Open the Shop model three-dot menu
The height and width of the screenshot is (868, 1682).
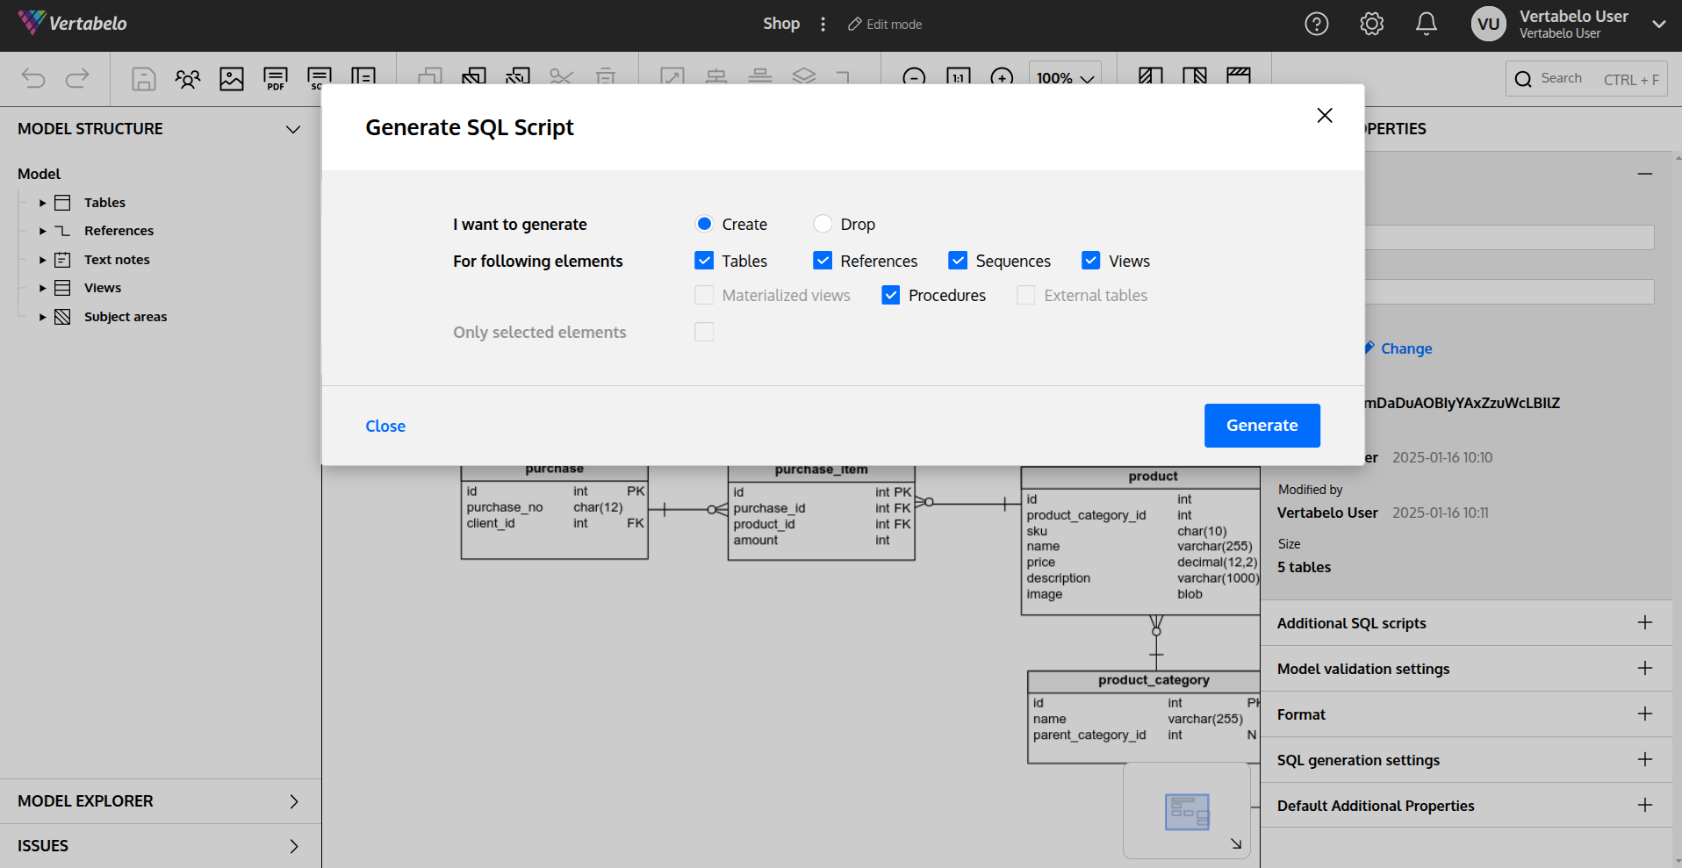coord(823,25)
